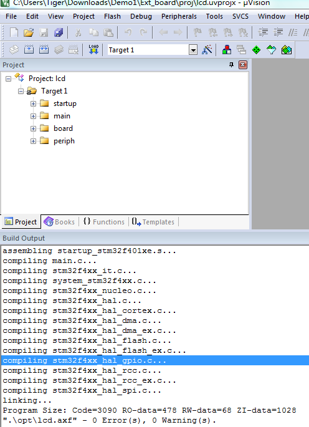Image resolution: width=309 pixels, height=427 pixels.
Task: Click the Program Size output line
Action: (x=149, y=410)
